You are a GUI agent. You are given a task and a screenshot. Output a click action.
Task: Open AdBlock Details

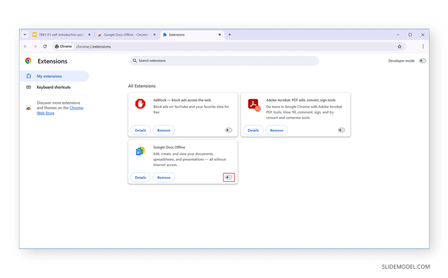tap(140, 130)
